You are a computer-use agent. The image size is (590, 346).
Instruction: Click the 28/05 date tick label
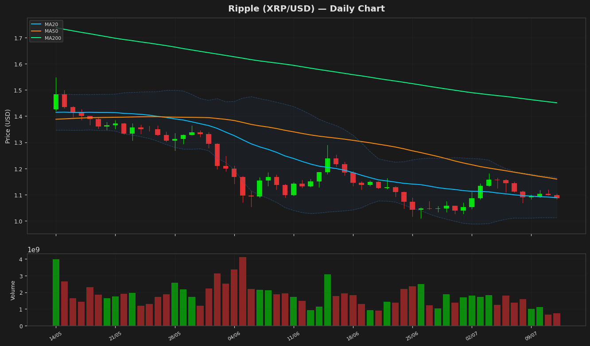tap(174, 336)
